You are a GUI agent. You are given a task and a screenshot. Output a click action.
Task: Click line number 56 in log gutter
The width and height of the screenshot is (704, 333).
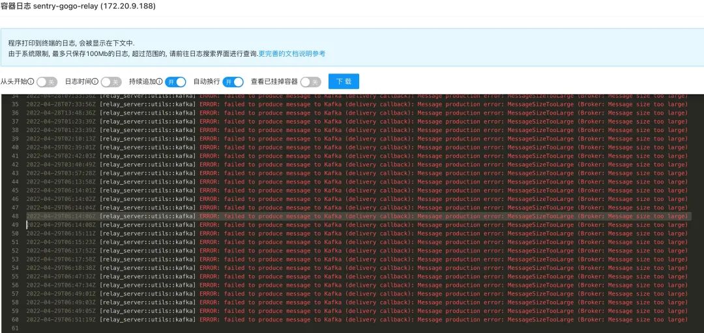coord(15,285)
